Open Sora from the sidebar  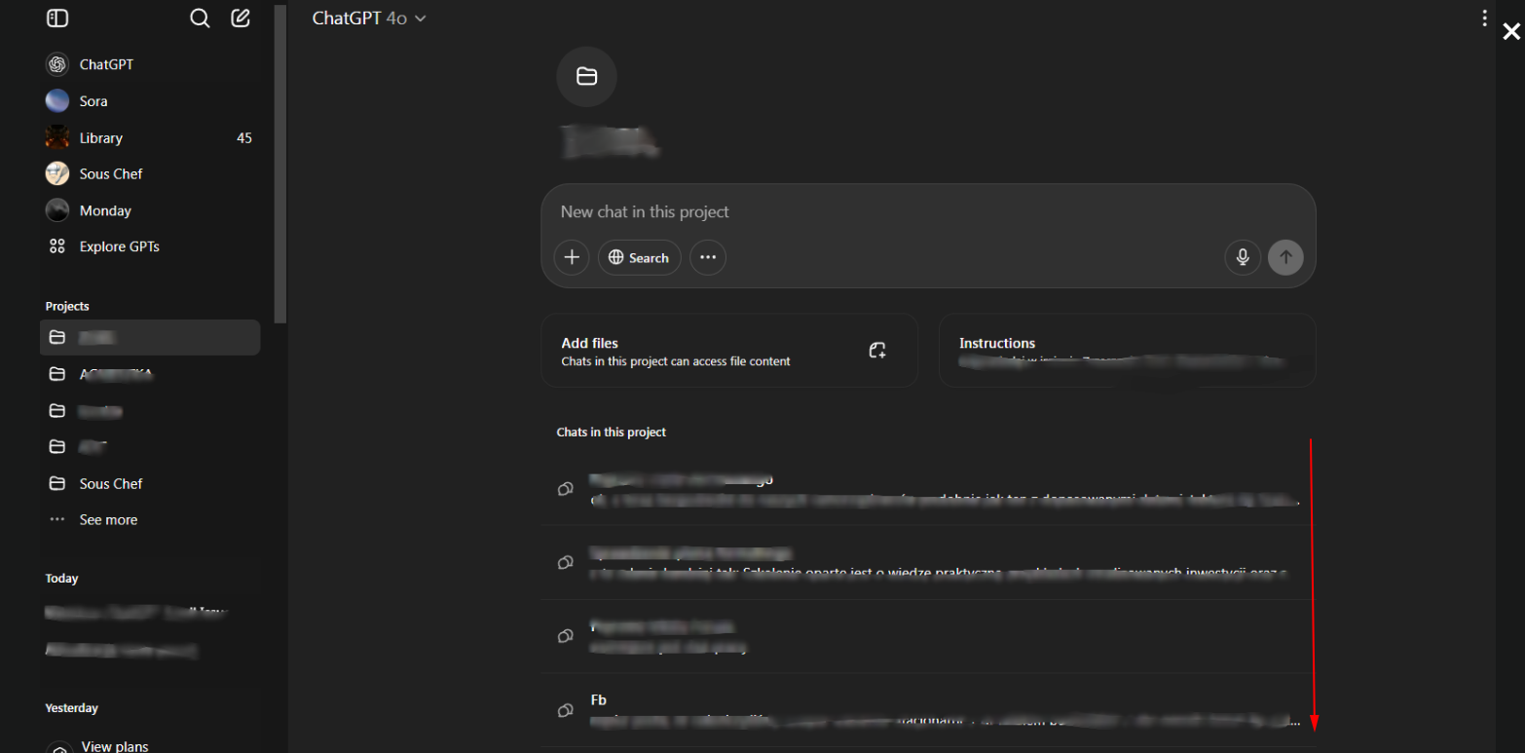tap(150, 101)
